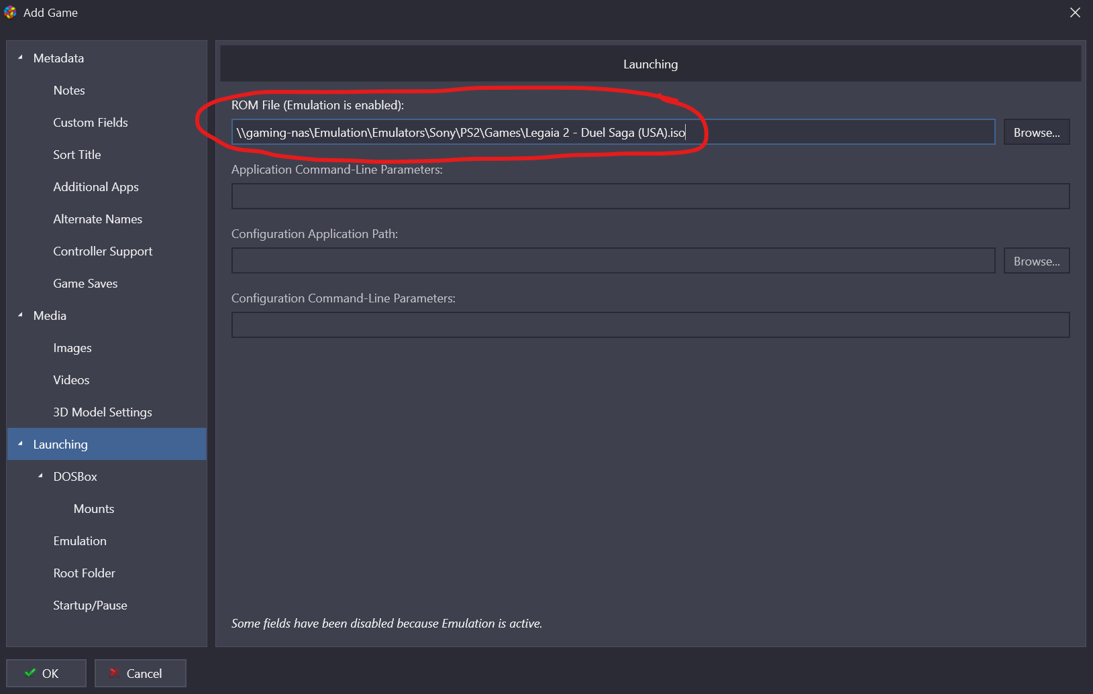Click the "ROM File (Emulation is enabled):" label
Image resolution: width=1093 pixels, height=694 pixels.
pyautogui.click(x=317, y=105)
